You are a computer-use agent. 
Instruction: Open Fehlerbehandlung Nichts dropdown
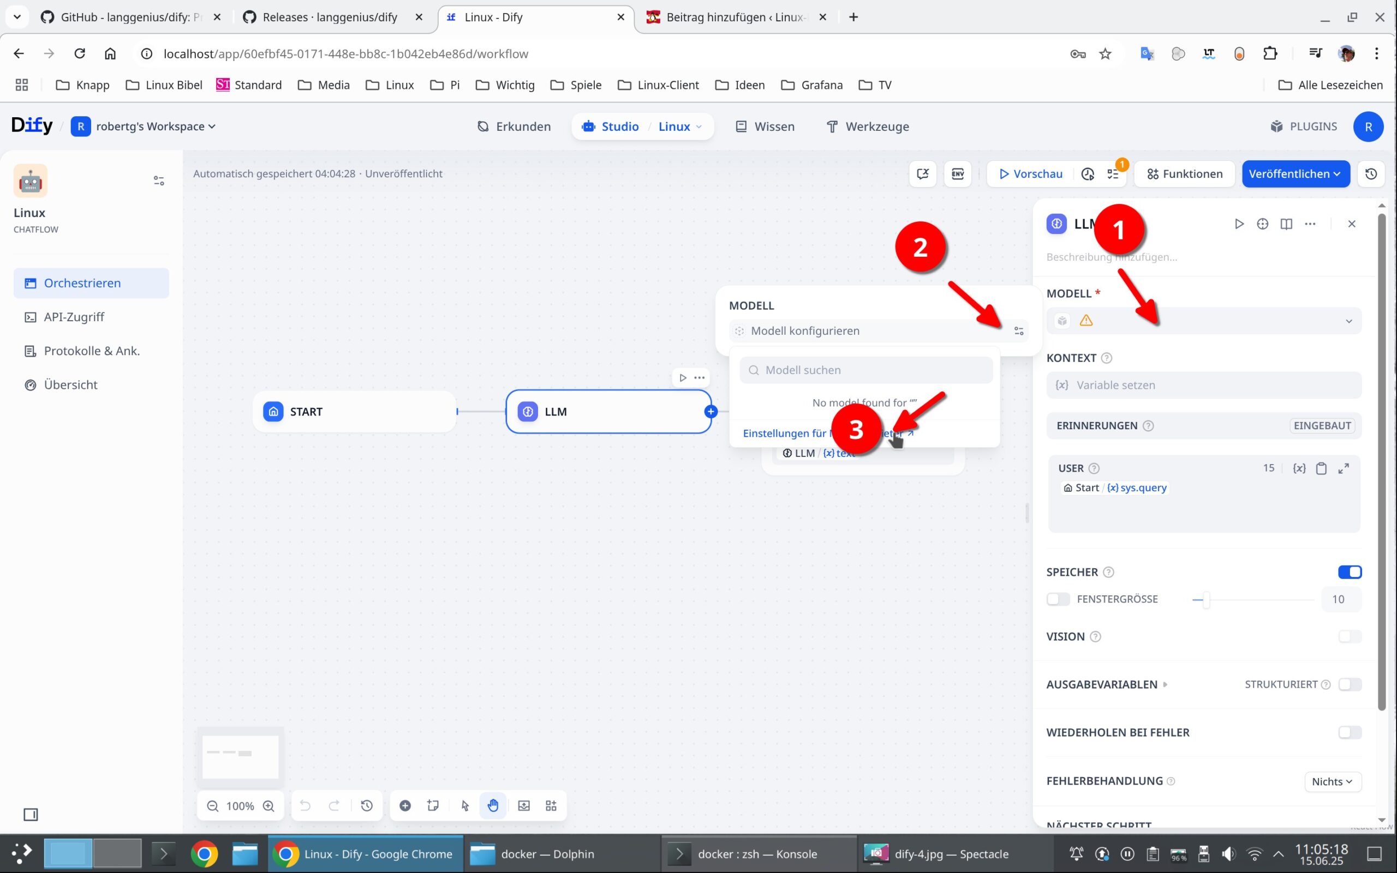click(x=1332, y=782)
